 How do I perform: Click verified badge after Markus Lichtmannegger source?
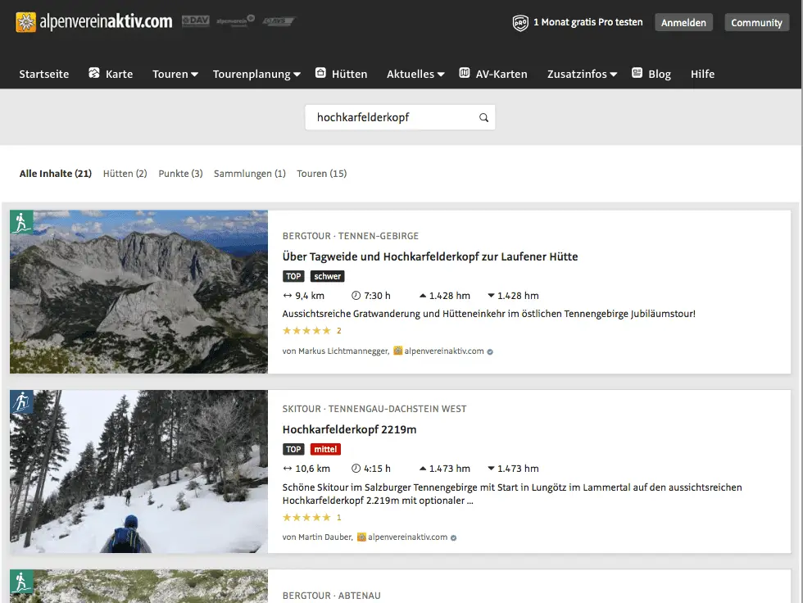(x=490, y=351)
